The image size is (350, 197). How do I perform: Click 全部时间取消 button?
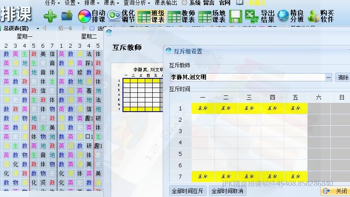click(227, 191)
